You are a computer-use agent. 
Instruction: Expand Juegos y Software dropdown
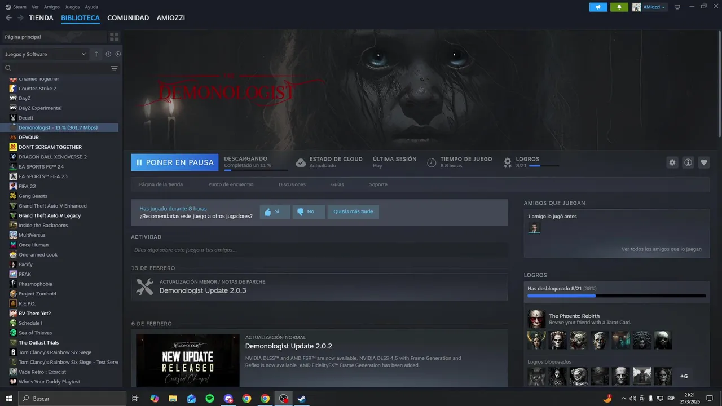click(x=45, y=54)
